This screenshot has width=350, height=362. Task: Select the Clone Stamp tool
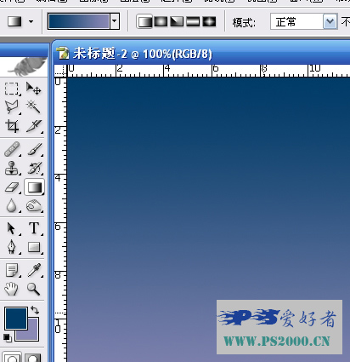pyautogui.click(x=12, y=168)
